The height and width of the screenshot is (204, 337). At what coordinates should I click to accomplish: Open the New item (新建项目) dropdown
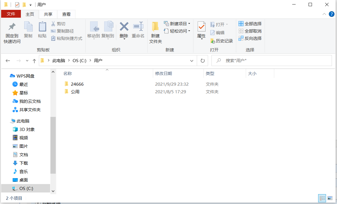click(x=177, y=24)
